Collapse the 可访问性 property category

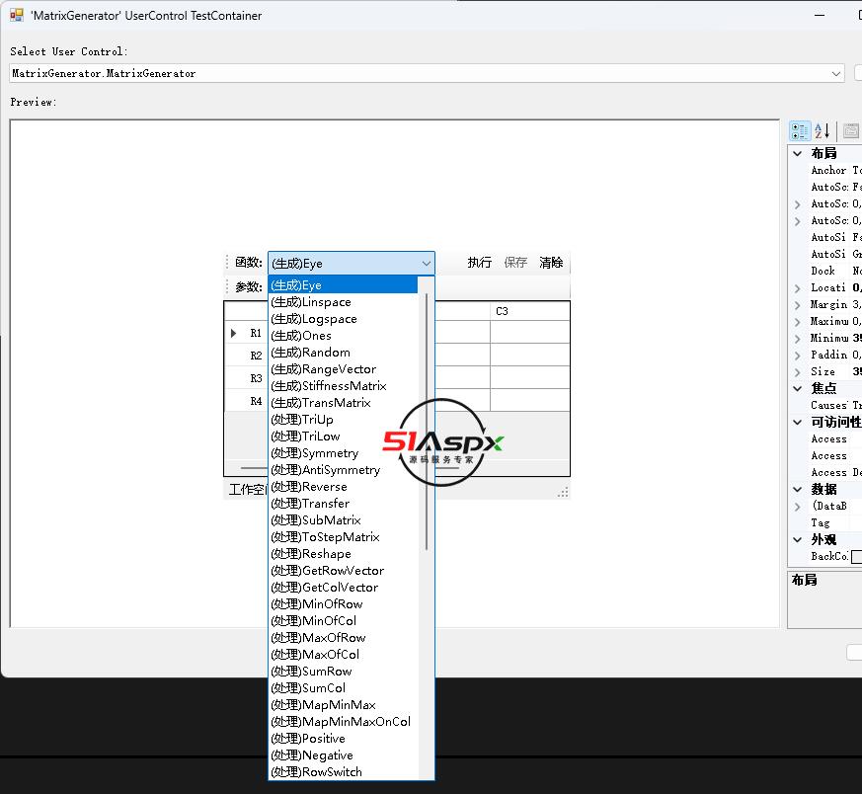798,422
